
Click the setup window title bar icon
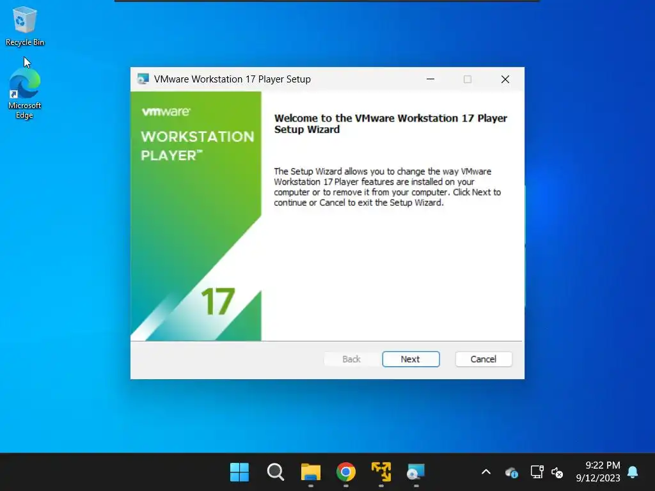[143, 79]
